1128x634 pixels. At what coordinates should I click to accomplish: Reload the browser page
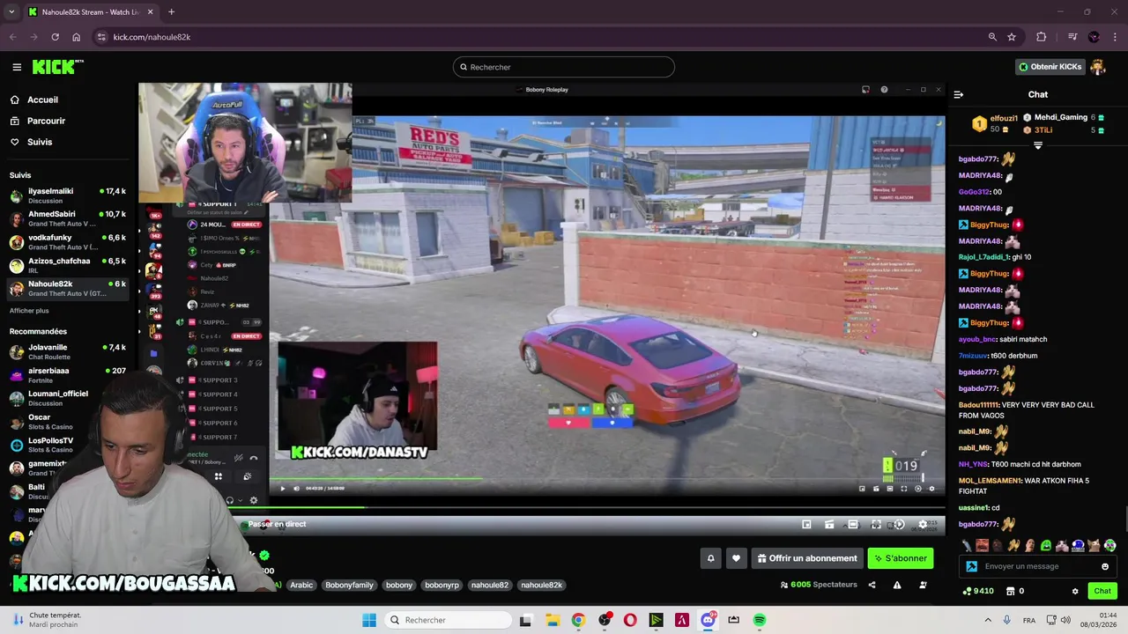[x=55, y=37]
